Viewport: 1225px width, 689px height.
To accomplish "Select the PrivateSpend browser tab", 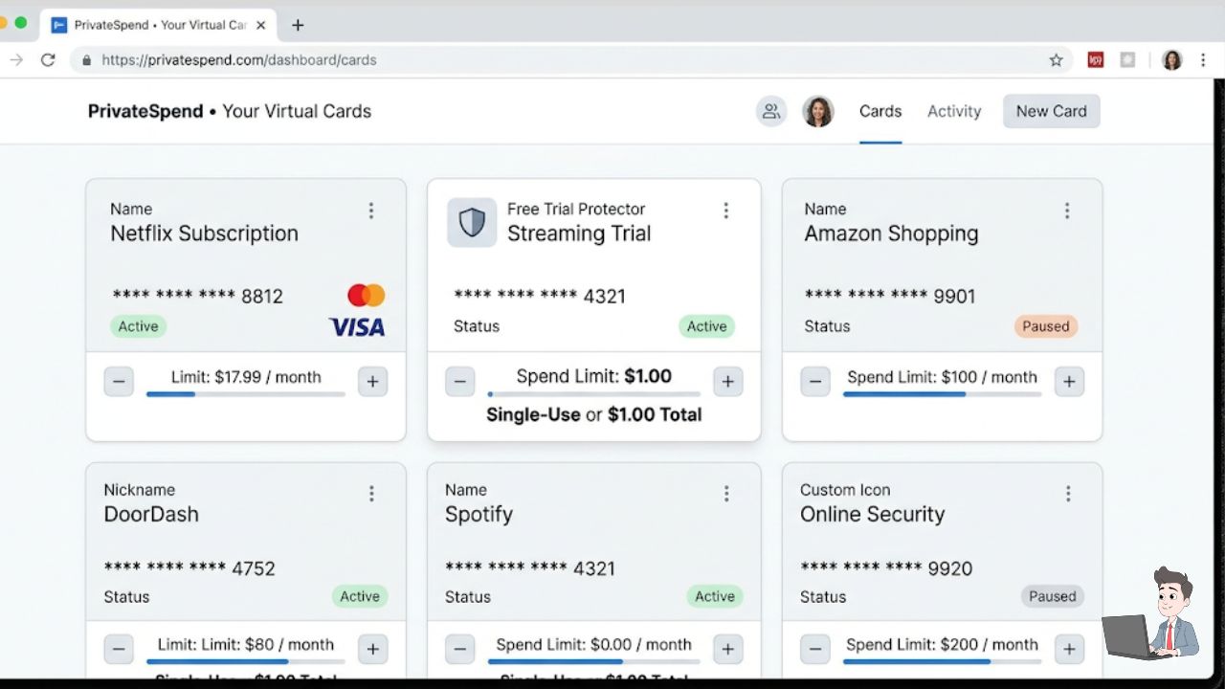I will click(158, 25).
